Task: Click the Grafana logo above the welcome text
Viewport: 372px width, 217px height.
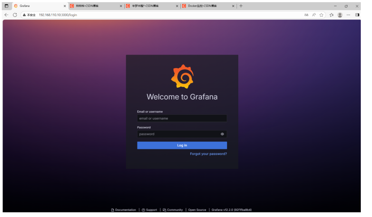Action: pyautogui.click(x=182, y=76)
